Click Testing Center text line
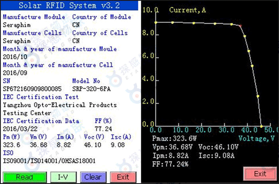 pyautogui.click(x=27, y=113)
